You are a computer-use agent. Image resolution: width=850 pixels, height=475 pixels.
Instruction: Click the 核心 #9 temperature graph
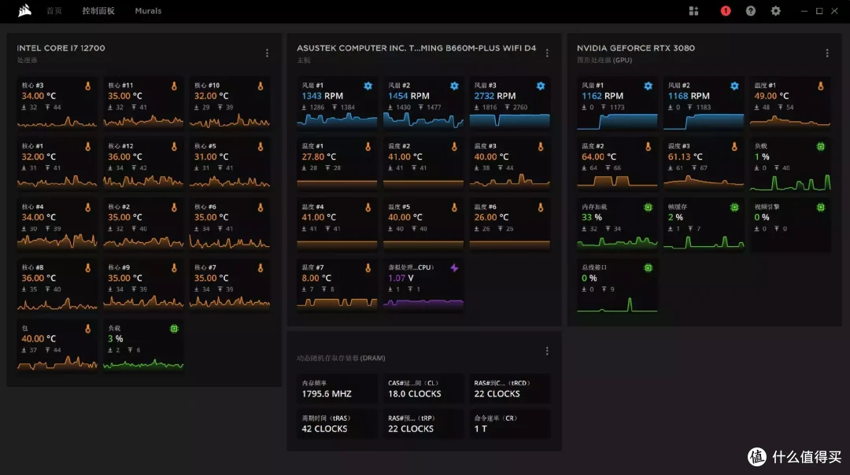143,302
